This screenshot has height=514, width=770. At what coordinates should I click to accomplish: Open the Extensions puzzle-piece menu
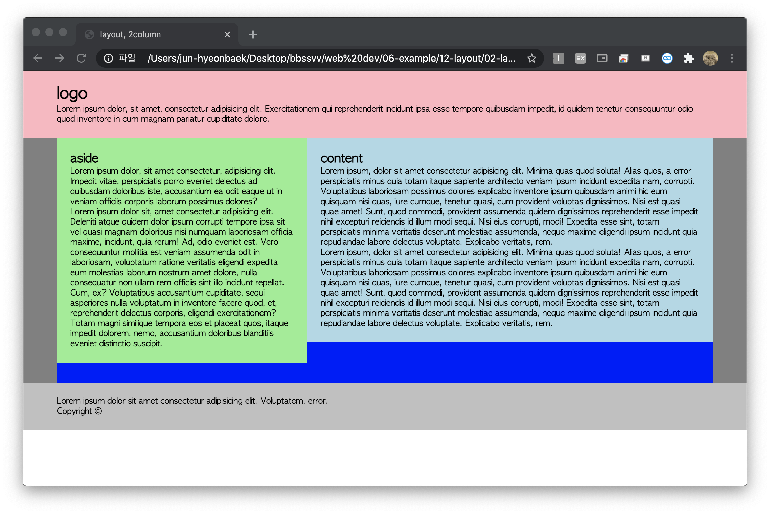point(688,58)
